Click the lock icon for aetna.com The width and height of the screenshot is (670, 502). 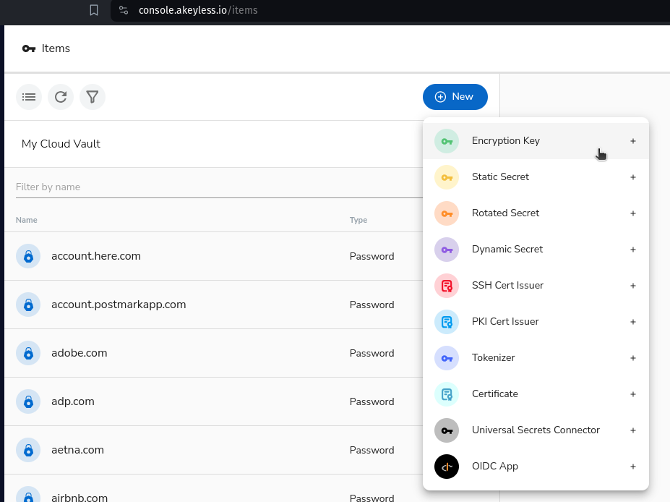tap(28, 450)
